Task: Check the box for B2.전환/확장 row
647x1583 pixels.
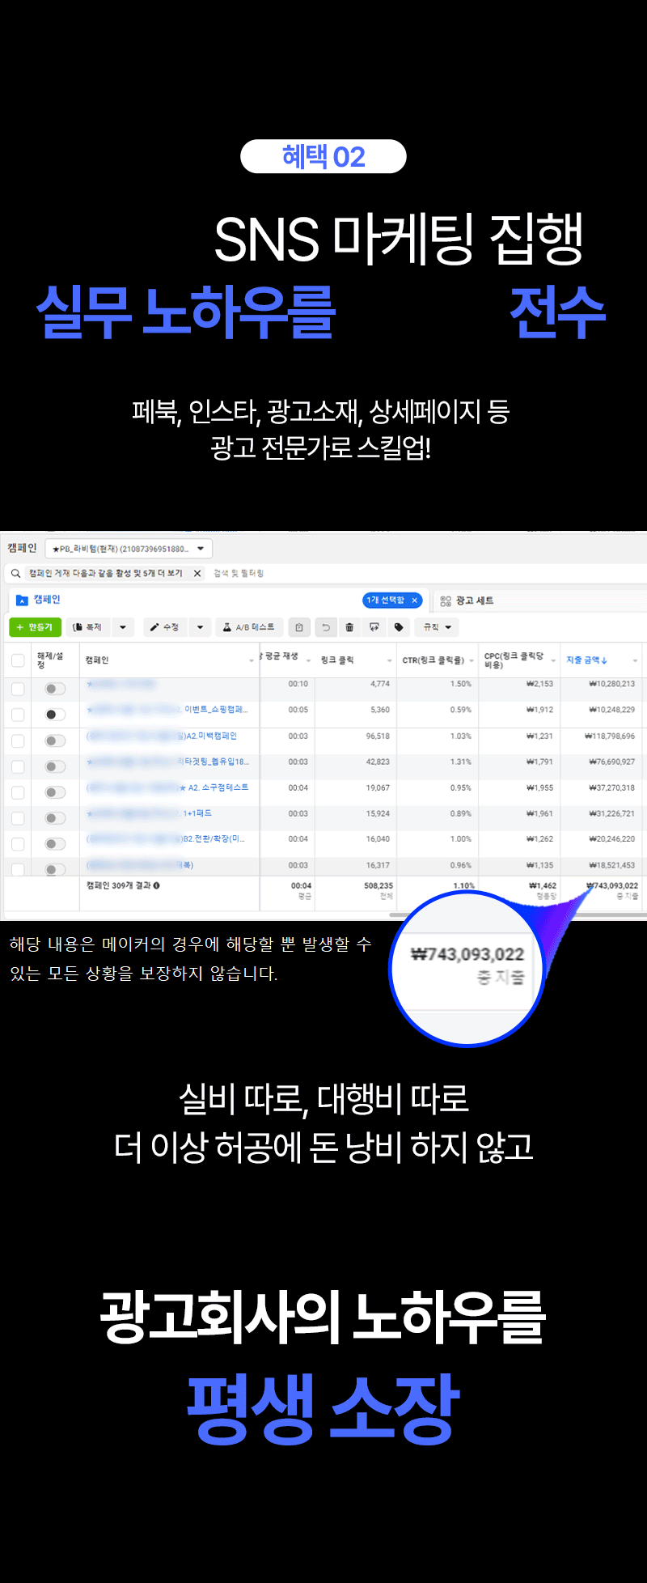Action: point(18,844)
